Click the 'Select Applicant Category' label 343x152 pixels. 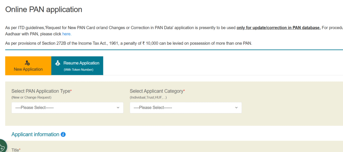click(x=156, y=91)
